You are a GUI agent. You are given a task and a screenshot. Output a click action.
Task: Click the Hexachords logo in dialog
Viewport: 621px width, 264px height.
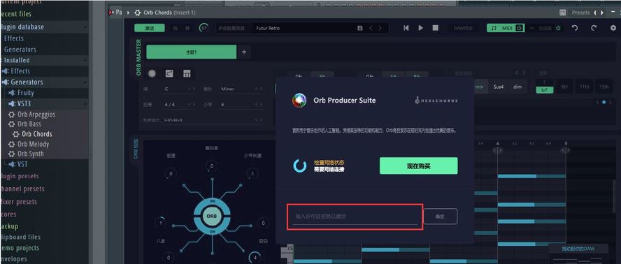coord(436,100)
